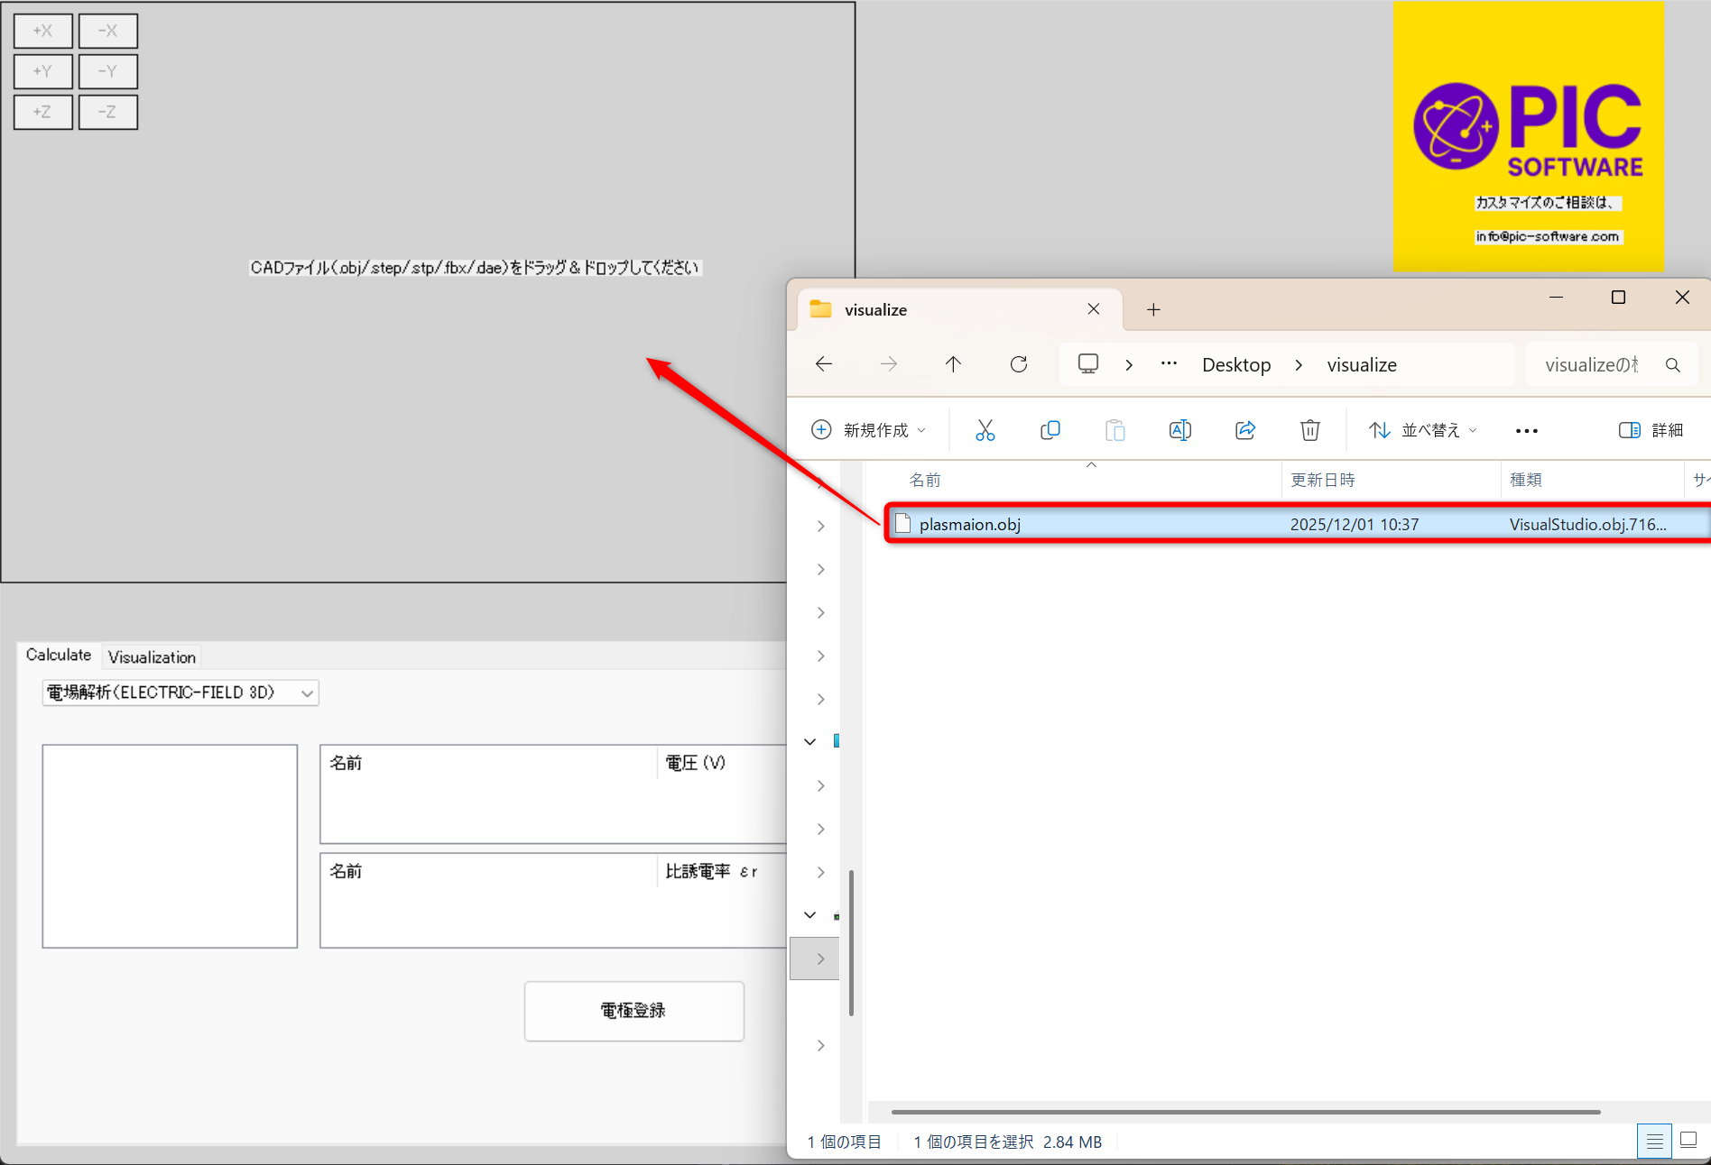
Task: Switch to large thumbnails view in status bar
Action: tap(1688, 1141)
